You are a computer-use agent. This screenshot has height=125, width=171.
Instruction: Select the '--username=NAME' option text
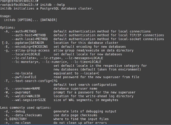coord(26,88)
